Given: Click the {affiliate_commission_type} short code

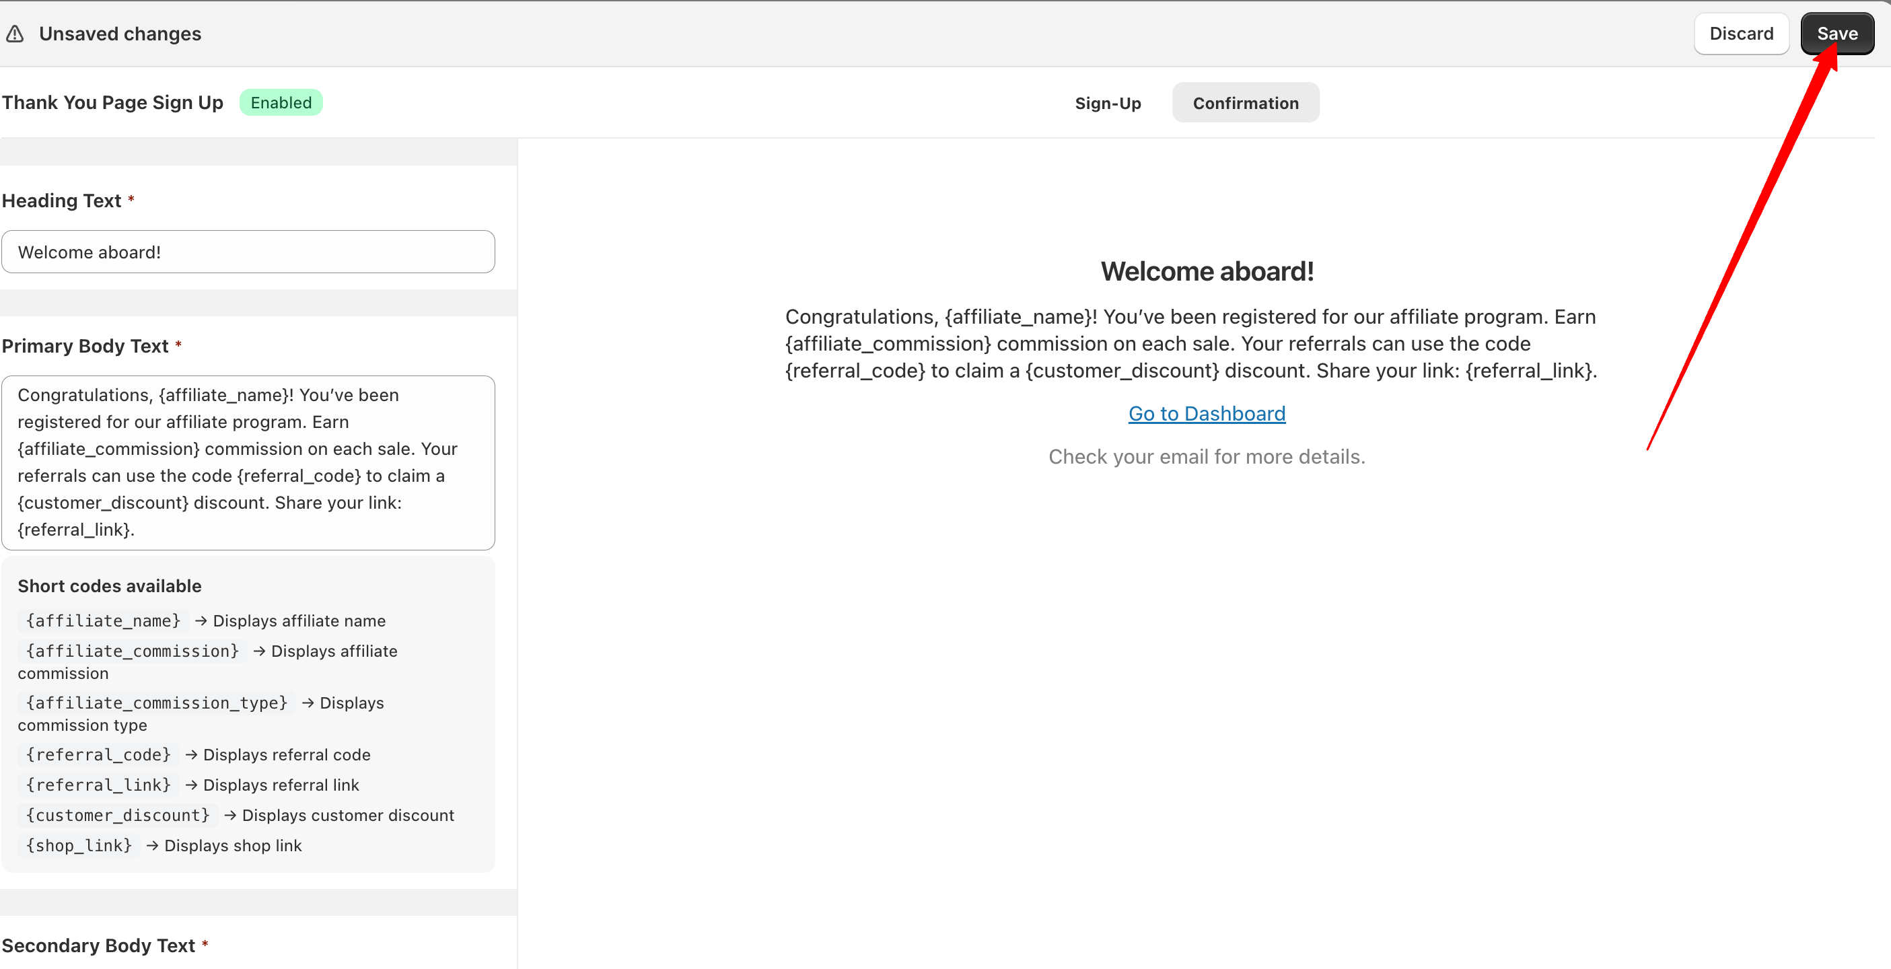Looking at the screenshot, I should click(x=156, y=703).
